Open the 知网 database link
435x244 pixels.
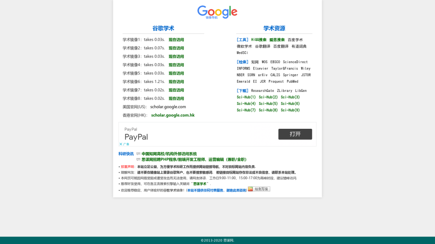pyautogui.click(x=255, y=62)
